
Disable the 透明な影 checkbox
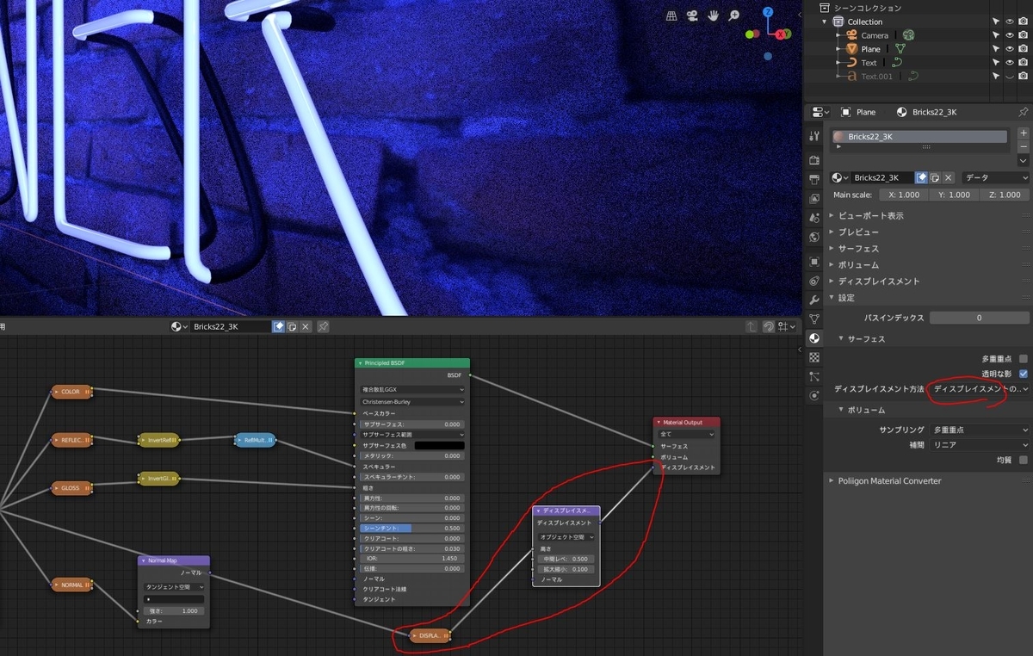click(x=1024, y=374)
